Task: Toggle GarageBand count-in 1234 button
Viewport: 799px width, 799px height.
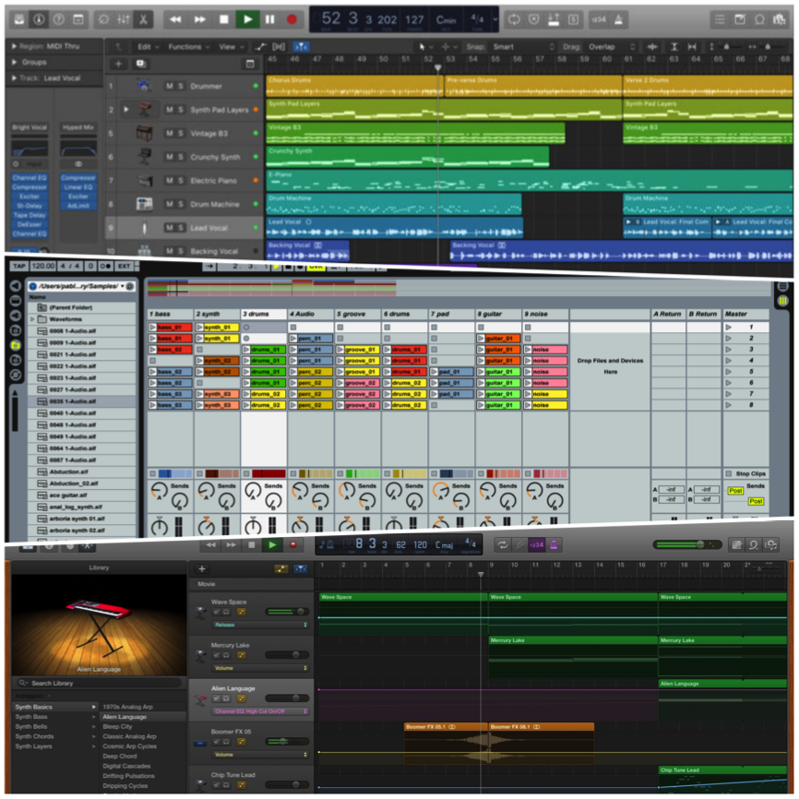Action: tap(537, 544)
